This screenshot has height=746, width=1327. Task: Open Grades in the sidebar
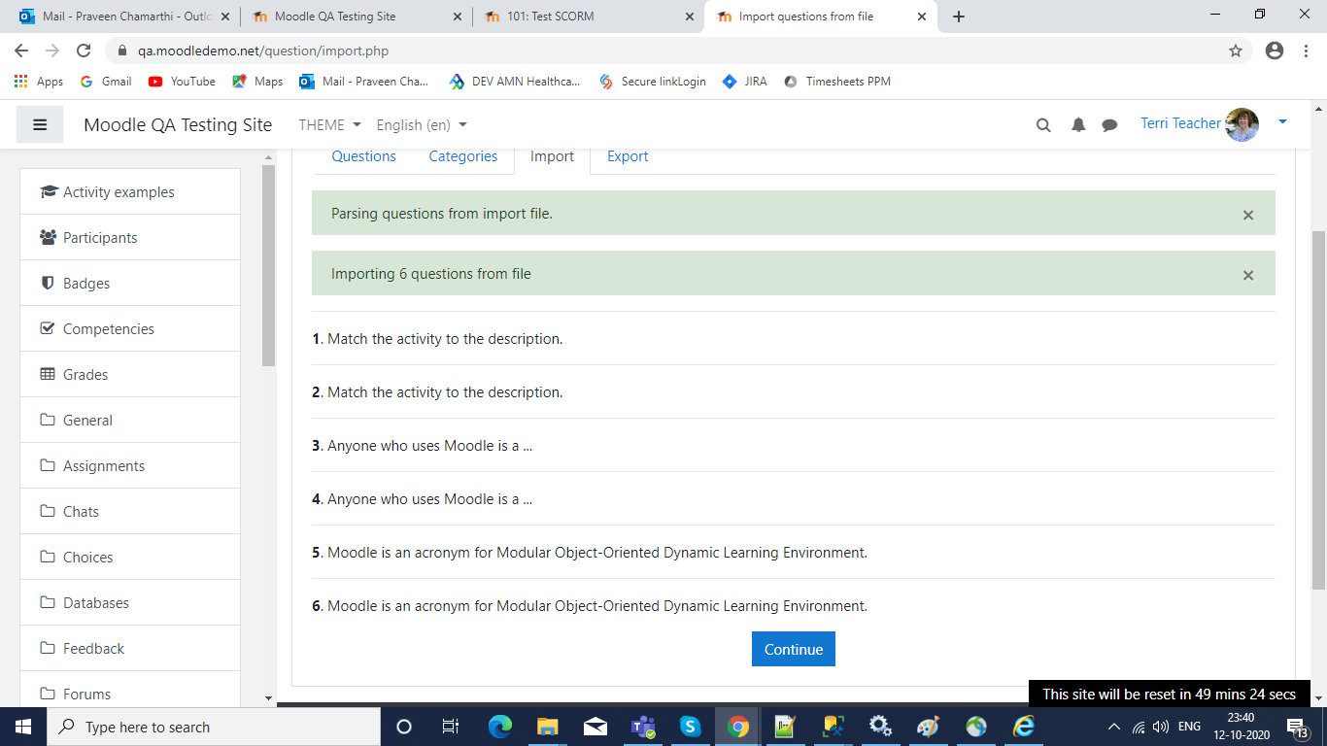[130, 375]
